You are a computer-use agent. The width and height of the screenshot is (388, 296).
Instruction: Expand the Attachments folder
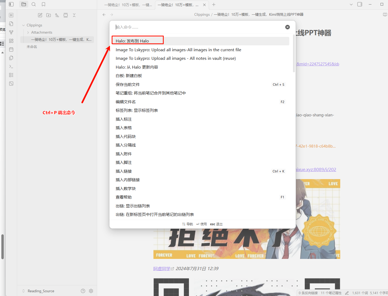coord(28,33)
